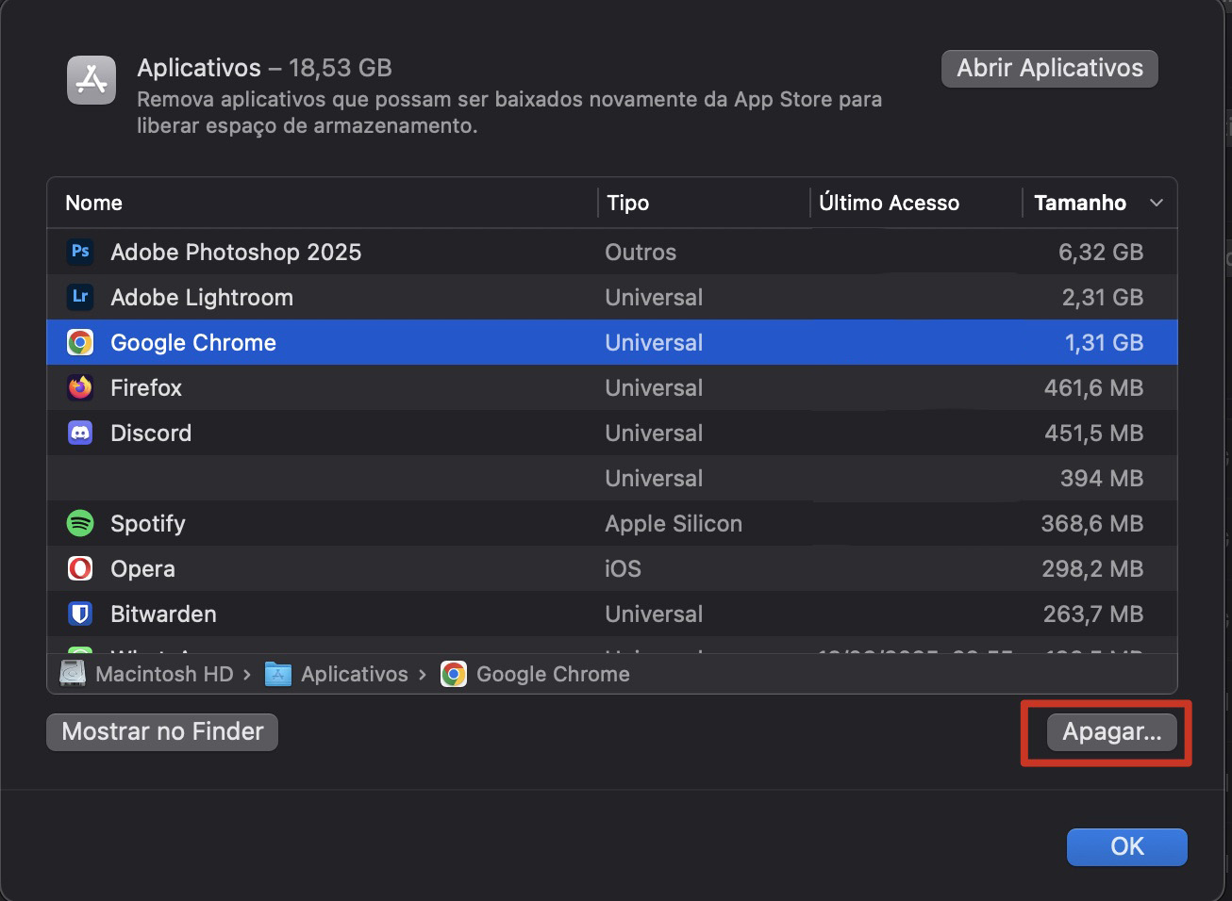This screenshot has width=1232, height=901.
Task: Click the Bitwarden shield icon
Action: [x=80, y=614]
